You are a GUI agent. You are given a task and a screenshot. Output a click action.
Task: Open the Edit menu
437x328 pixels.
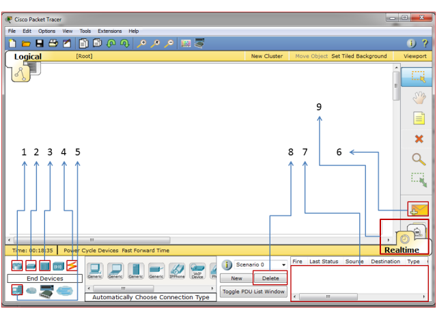[27, 31]
